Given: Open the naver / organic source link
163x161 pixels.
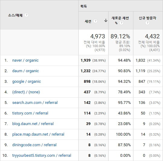Looking at the screenshot, I should (x=25, y=60).
